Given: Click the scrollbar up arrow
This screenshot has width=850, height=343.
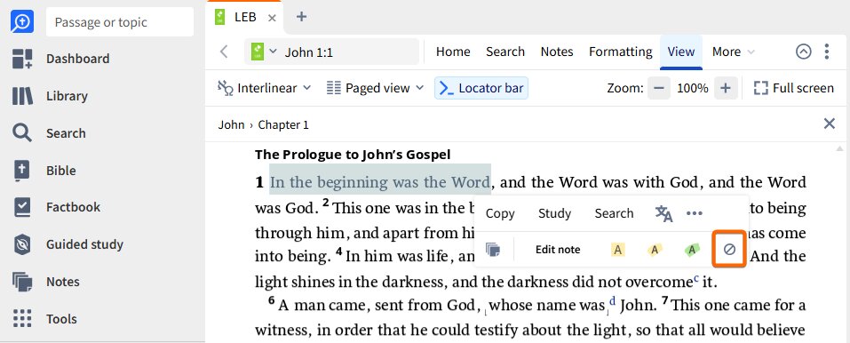Looking at the screenshot, I should [839, 148].
